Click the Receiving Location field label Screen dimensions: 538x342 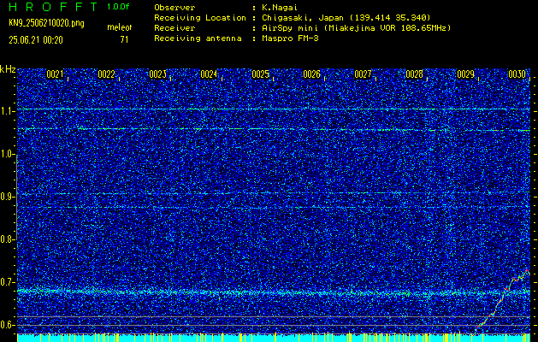pyautogui.click(x=200, y=18)
